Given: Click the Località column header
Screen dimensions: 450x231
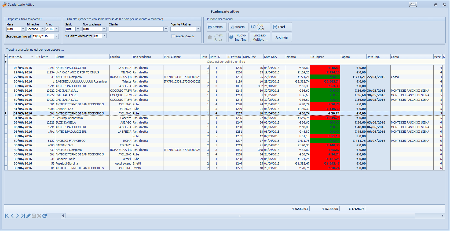Looking at the screenshot, I should click(x=121, y=57).
